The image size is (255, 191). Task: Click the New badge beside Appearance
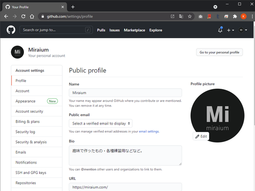click(x=52, y=101)
